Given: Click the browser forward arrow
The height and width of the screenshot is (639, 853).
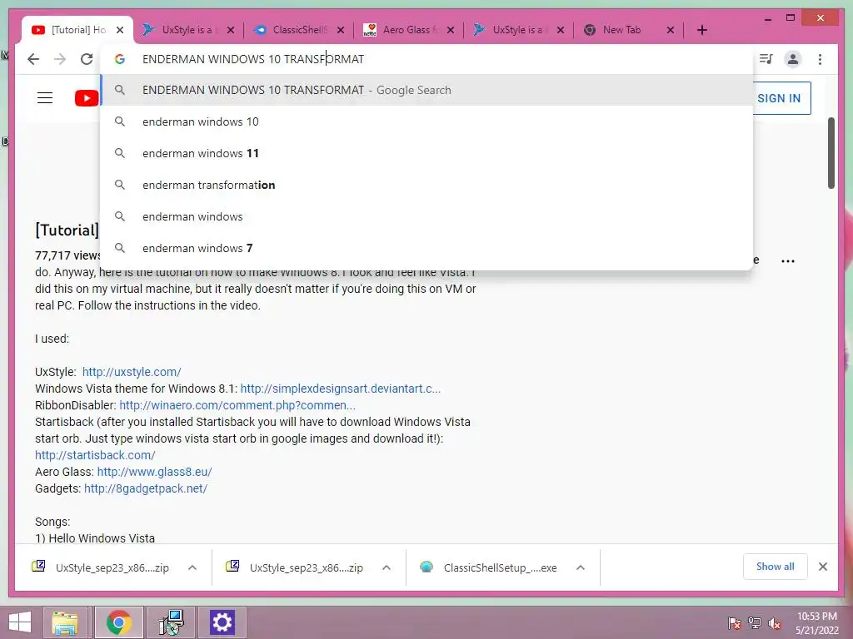Looking at the screenshot, I should 60,59.
